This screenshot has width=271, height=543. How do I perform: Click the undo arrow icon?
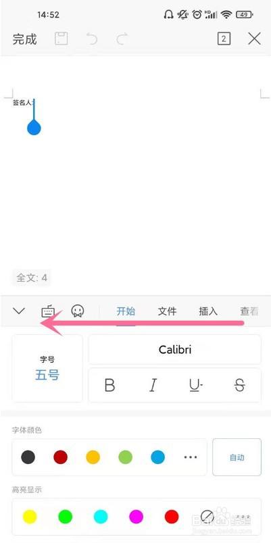pos(92,38)
